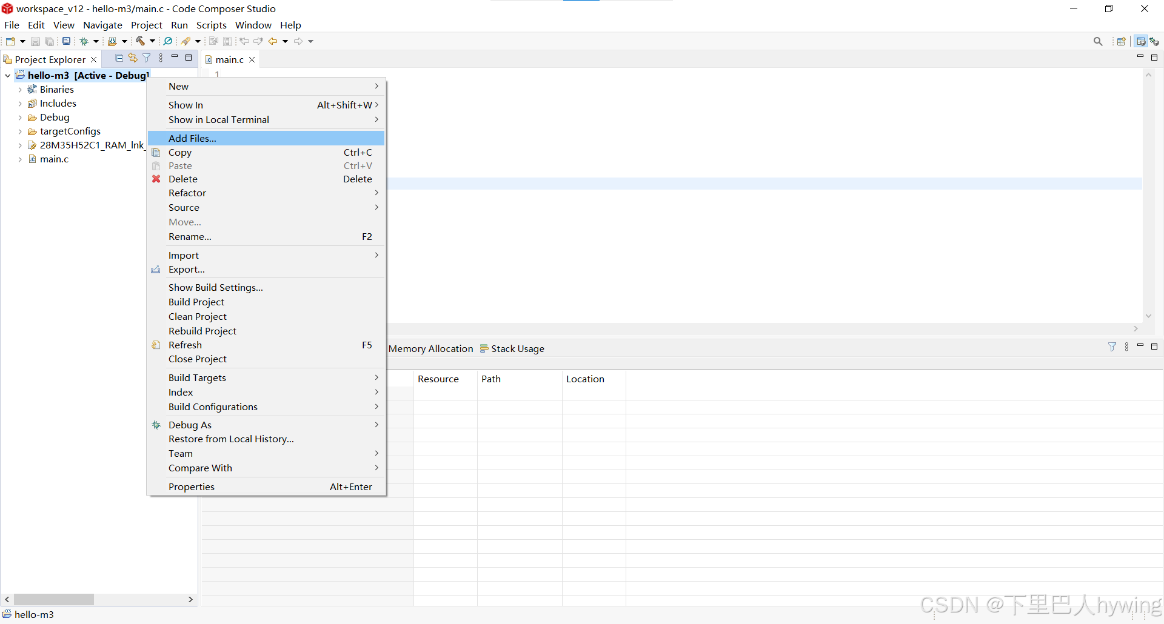1164x624 pixels.
Task: Open the Navigate menu
Action: coord(102,25)
